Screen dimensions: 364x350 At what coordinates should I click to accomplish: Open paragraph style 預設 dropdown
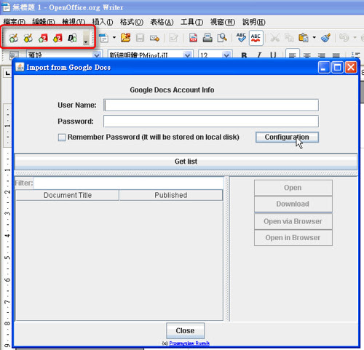pyautogui.click(x=97, y=55)
